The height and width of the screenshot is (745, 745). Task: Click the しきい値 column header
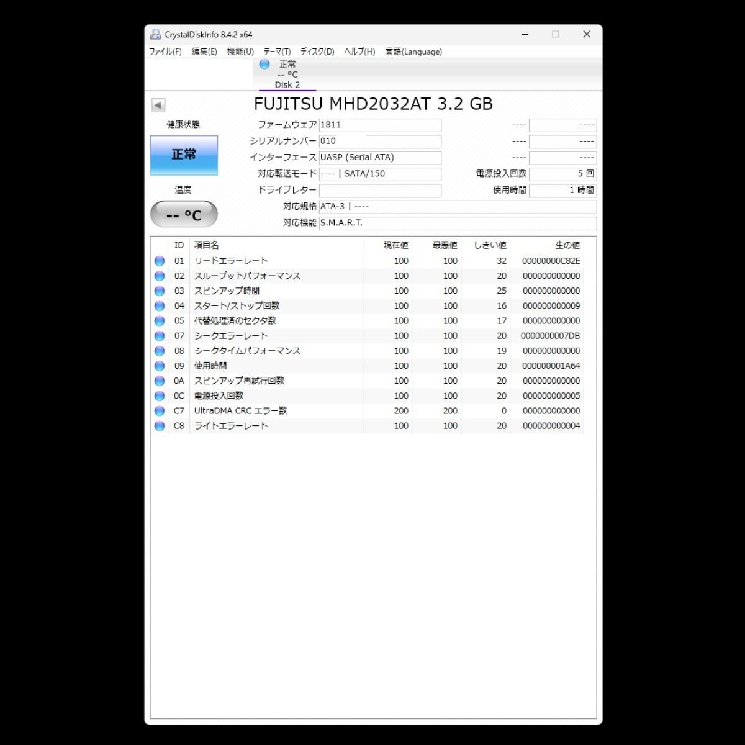[x=485, y=245]
